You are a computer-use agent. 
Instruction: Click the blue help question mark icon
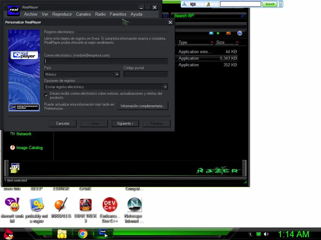coord(240,33)
